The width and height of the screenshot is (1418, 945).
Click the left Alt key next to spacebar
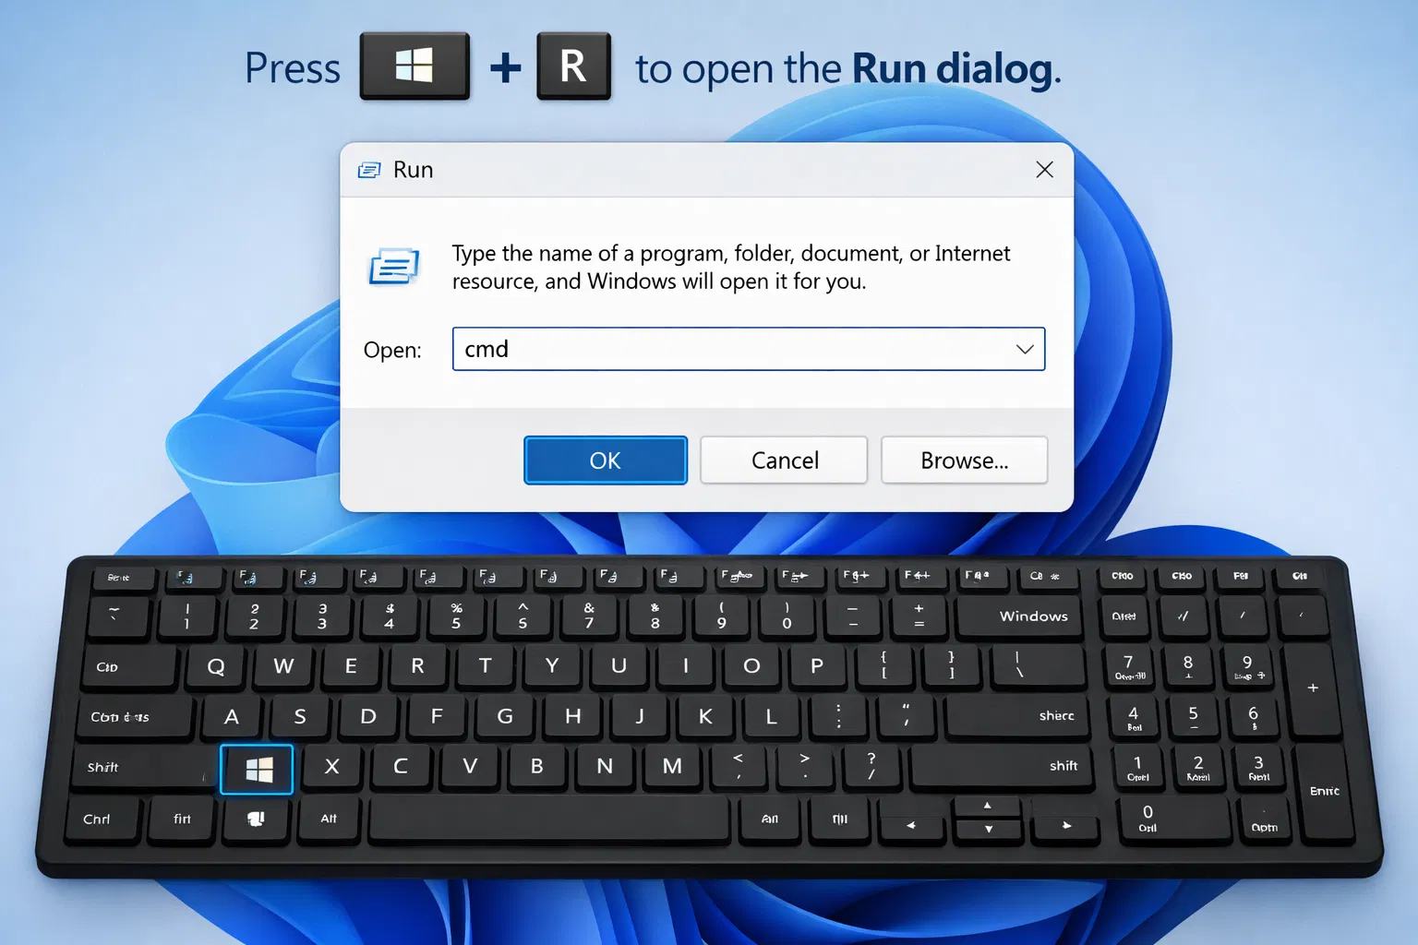pos(329,819)
